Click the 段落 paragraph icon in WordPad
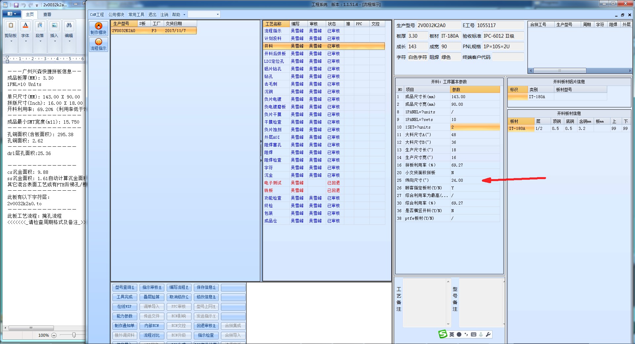The height and width of the screenshot is (344, 635). (x=40, y=25)
